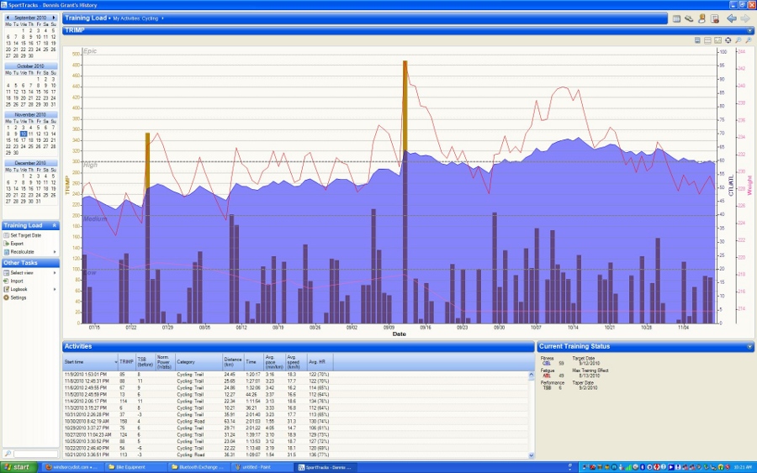The image size is (757, 473).
Task: Switch to Bluetooth Exchange taskbar window
Action: [199, 467]
